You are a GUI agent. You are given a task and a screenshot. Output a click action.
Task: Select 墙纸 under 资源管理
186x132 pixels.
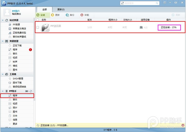pos(17,66)
